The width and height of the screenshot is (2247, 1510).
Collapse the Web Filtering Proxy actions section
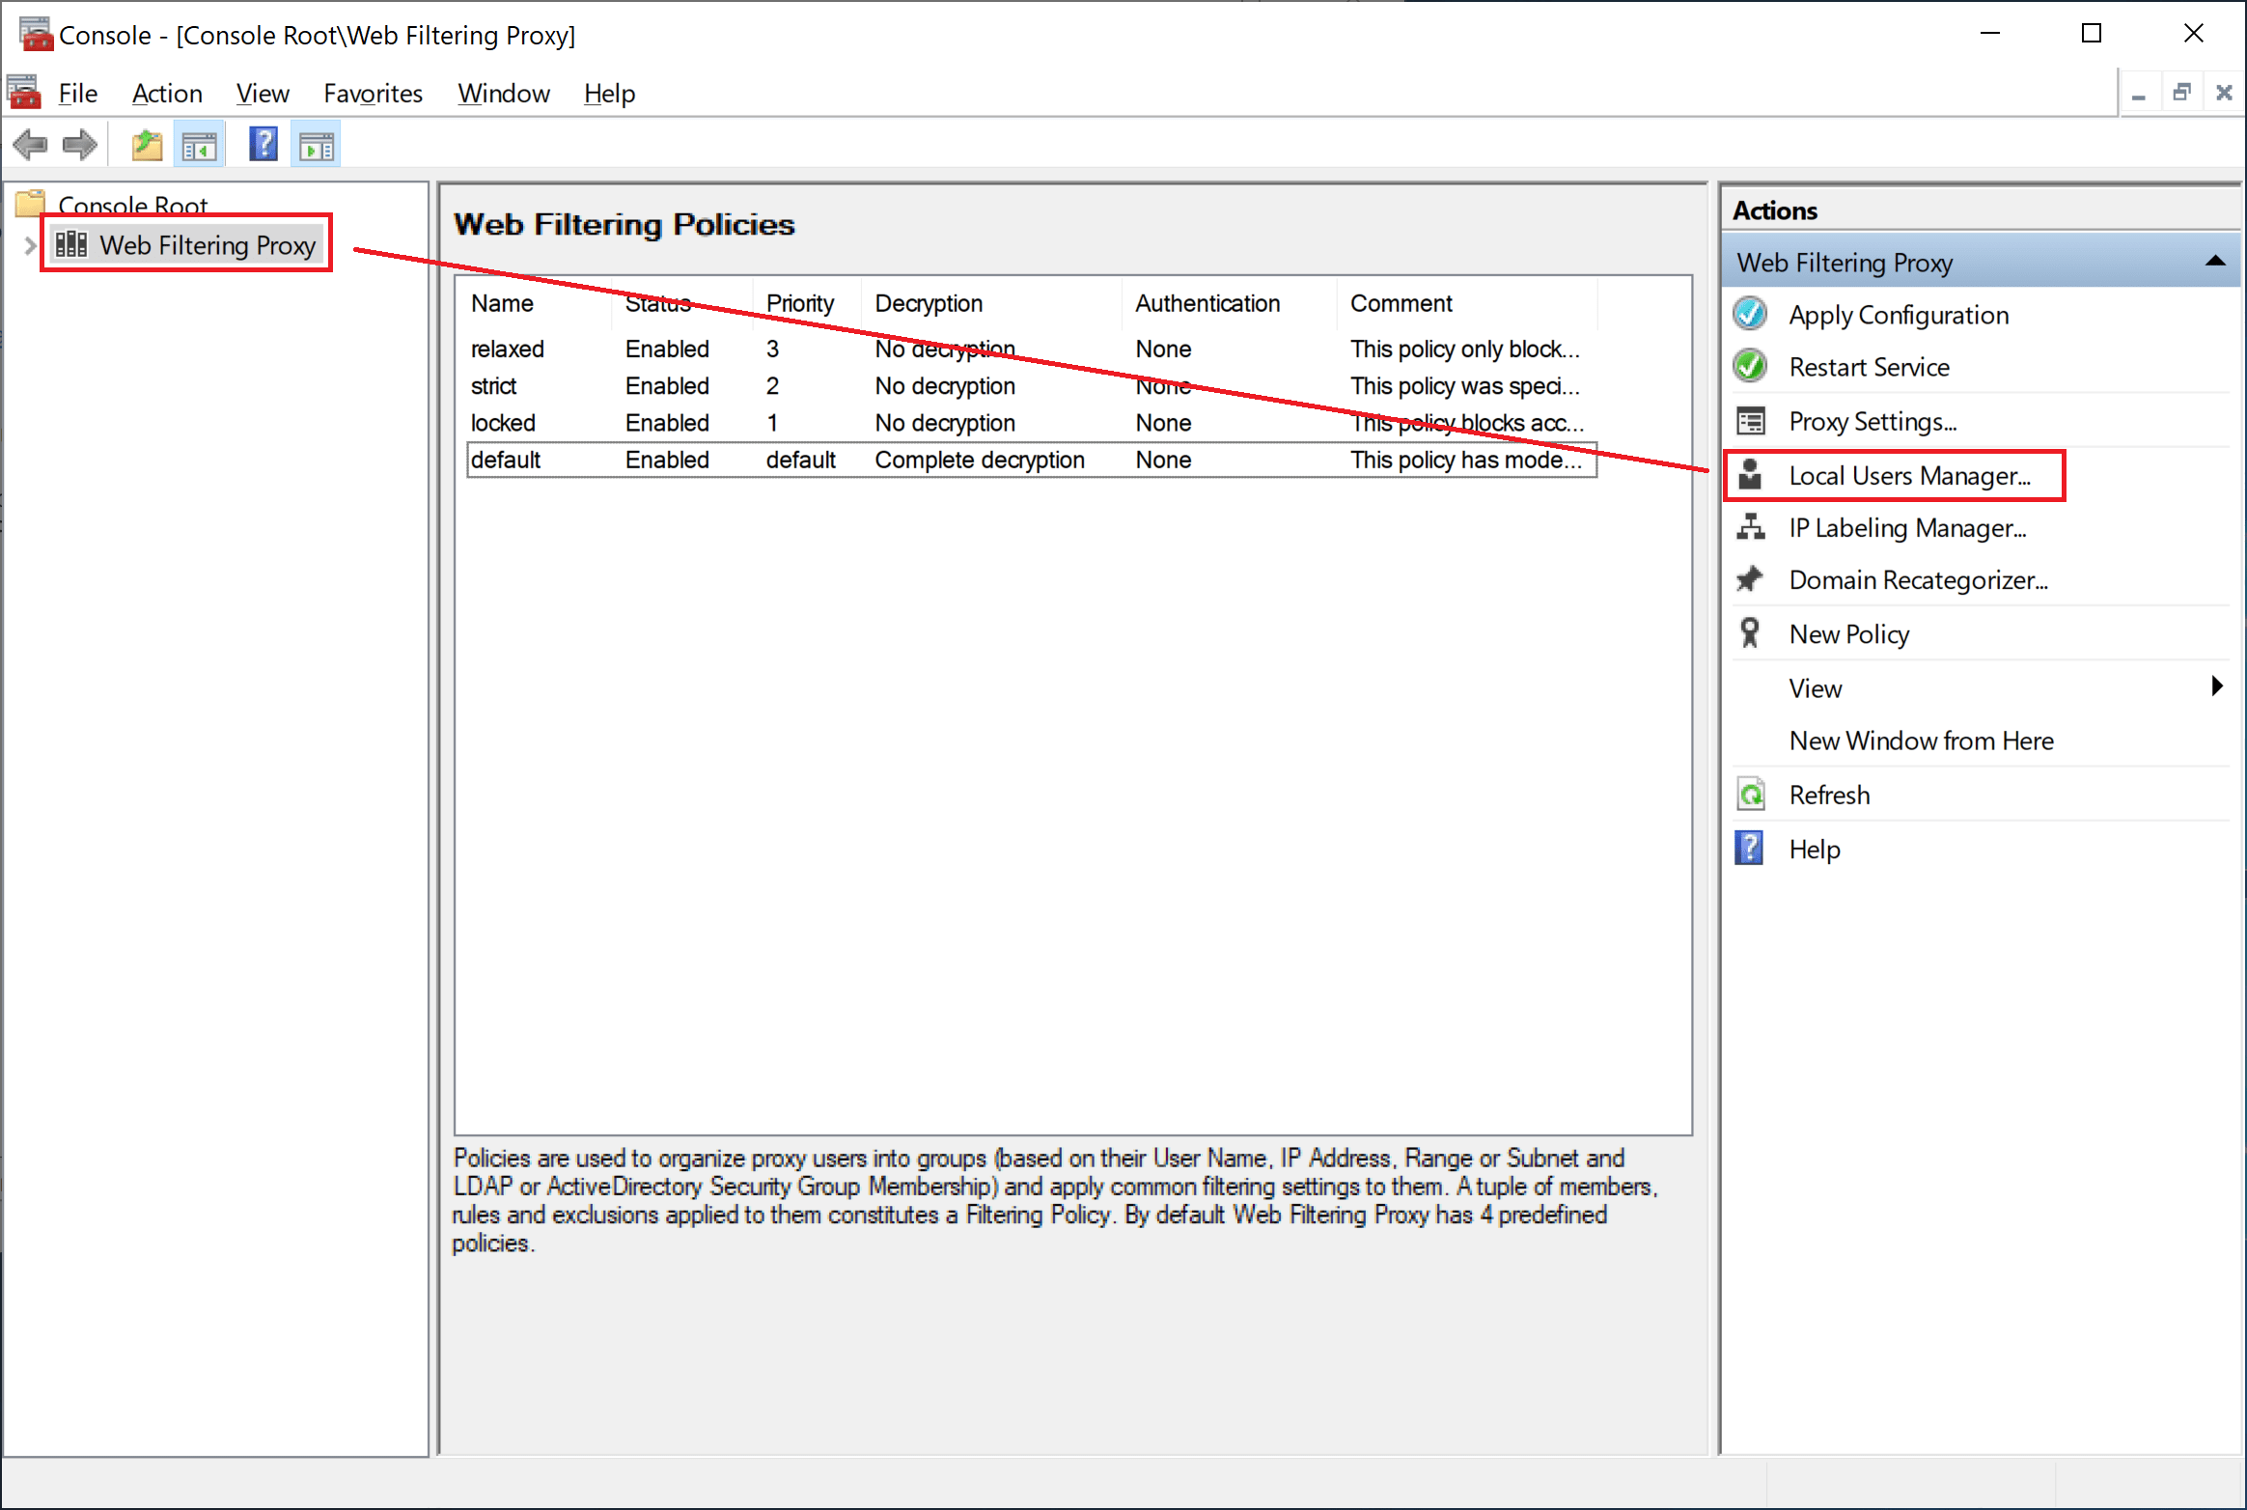click(x=2215, y=262)
